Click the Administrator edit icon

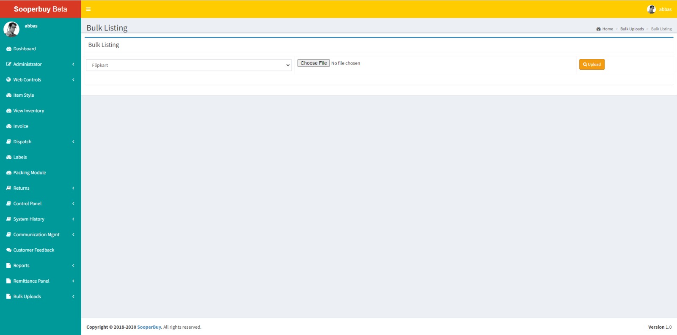click(x=9, y=64)
